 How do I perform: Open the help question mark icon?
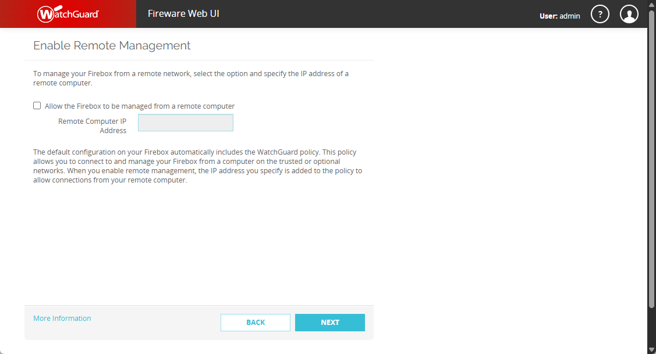(600, 14)
